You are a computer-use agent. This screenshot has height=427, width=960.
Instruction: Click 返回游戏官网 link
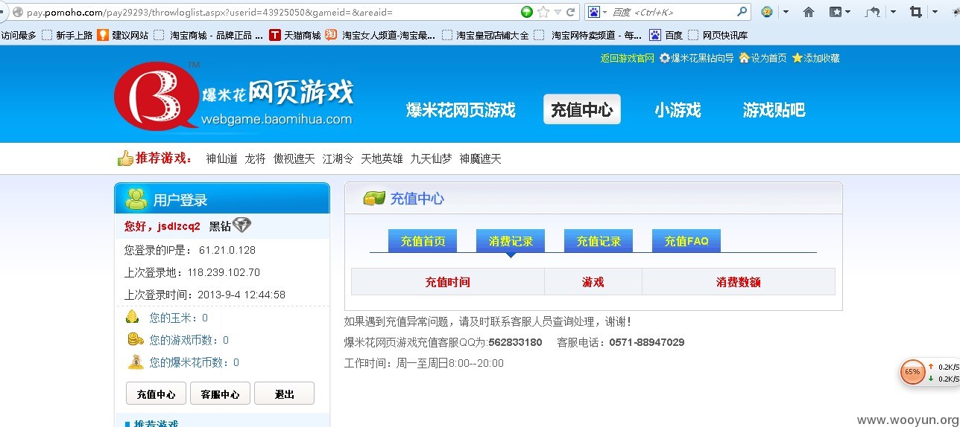[x=628, y=58]
